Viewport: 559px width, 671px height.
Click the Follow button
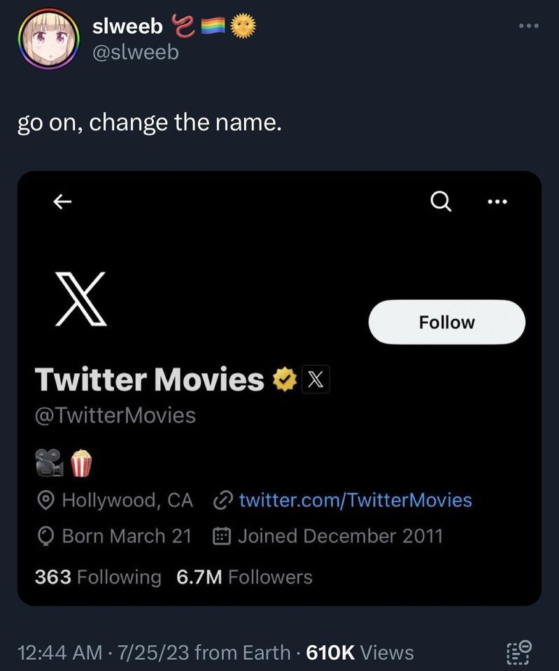coord(446,322)
